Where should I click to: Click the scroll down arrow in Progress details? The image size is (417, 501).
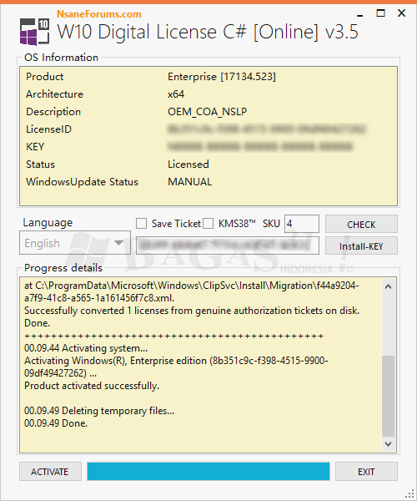(x=388, y=444)
